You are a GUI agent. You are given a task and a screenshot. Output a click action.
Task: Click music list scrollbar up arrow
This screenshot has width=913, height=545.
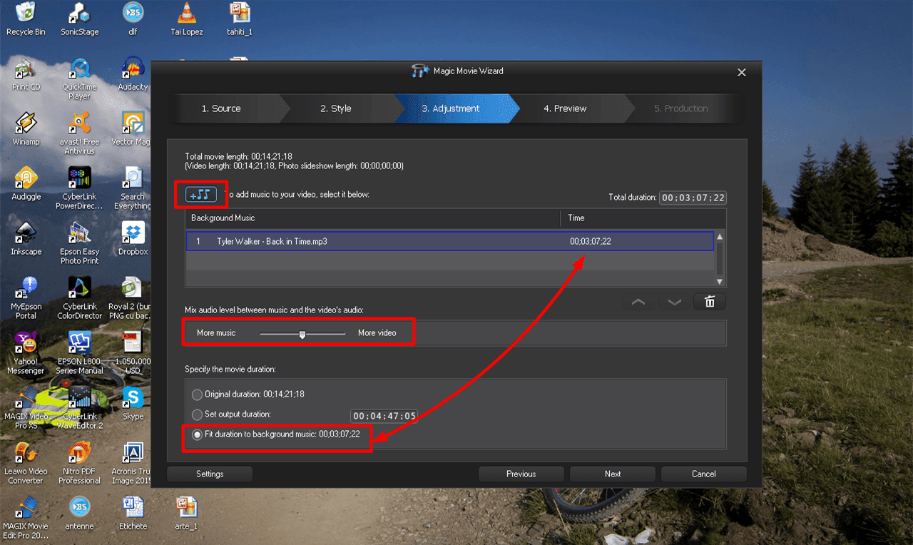[720, 237]
